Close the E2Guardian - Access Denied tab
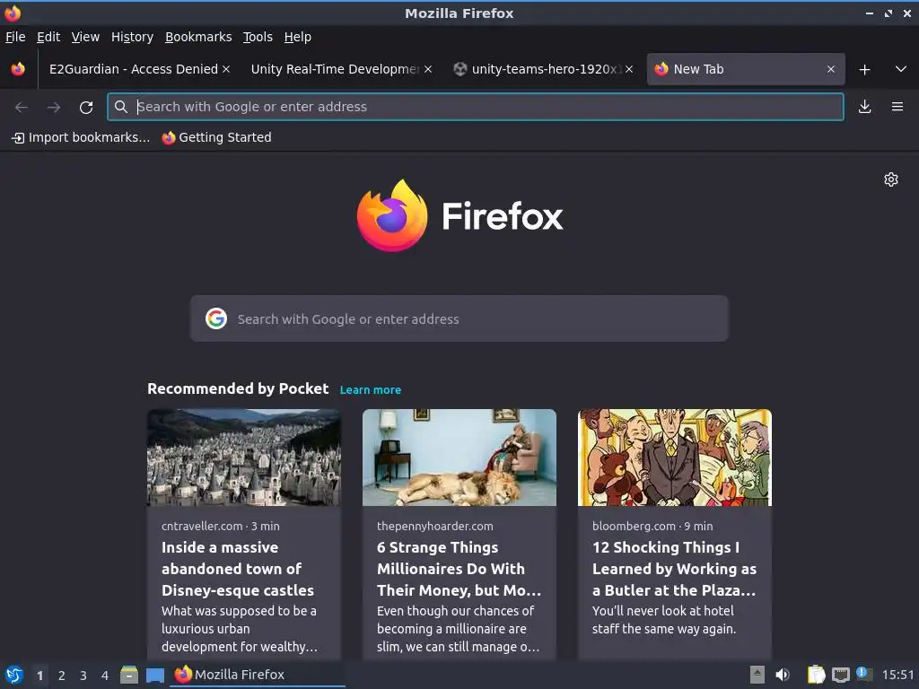The image size is (919, 689). pos(226,69)
